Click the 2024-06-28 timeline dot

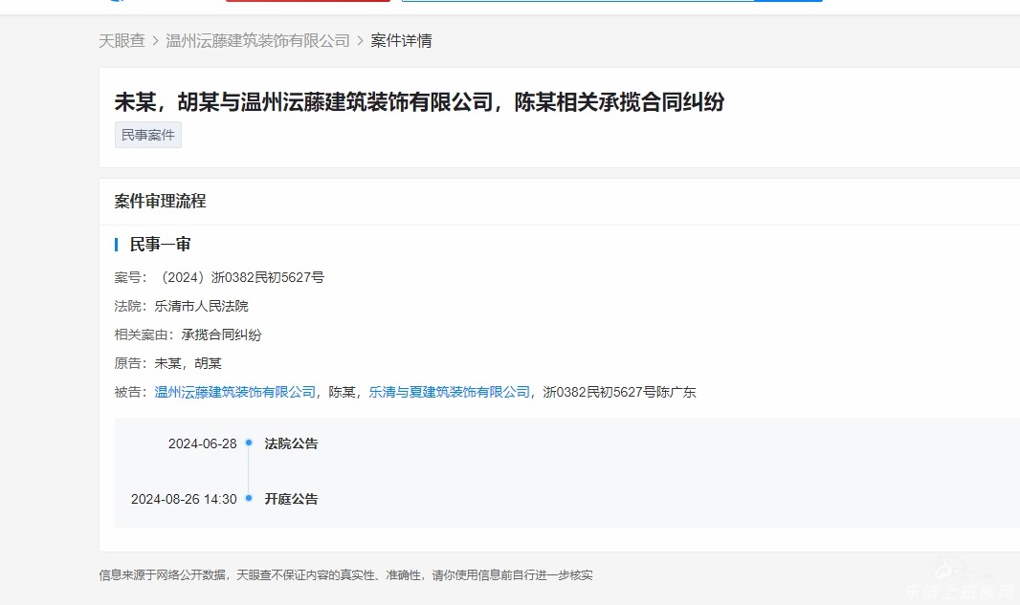point(249,443)
